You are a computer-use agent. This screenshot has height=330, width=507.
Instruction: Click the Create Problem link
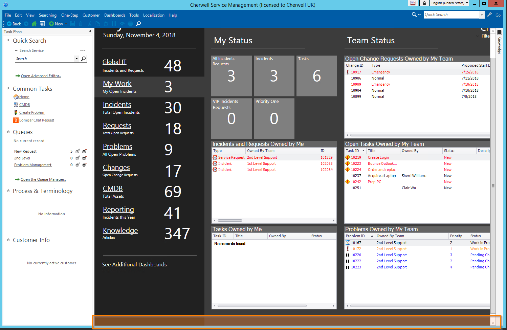click(x=32, y=113)
